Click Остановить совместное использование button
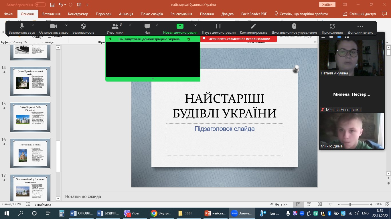391x219 pixels. (x=239, y=39)
